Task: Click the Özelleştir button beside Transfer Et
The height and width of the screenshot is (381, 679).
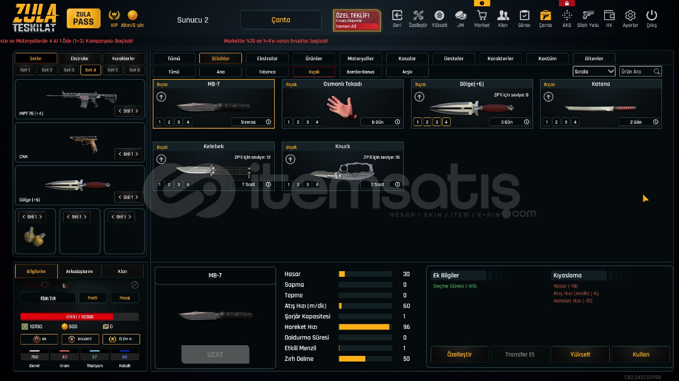Action: [x=460, y=354]
